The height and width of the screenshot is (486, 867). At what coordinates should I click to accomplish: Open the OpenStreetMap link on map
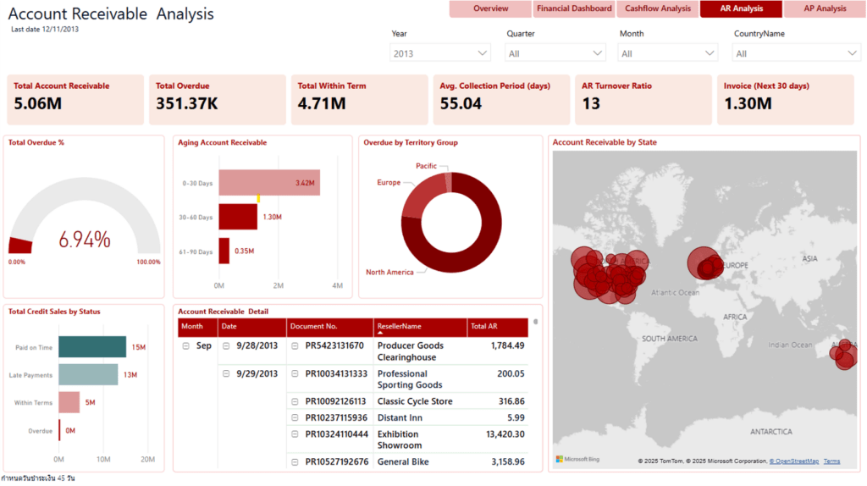point(793,461)
